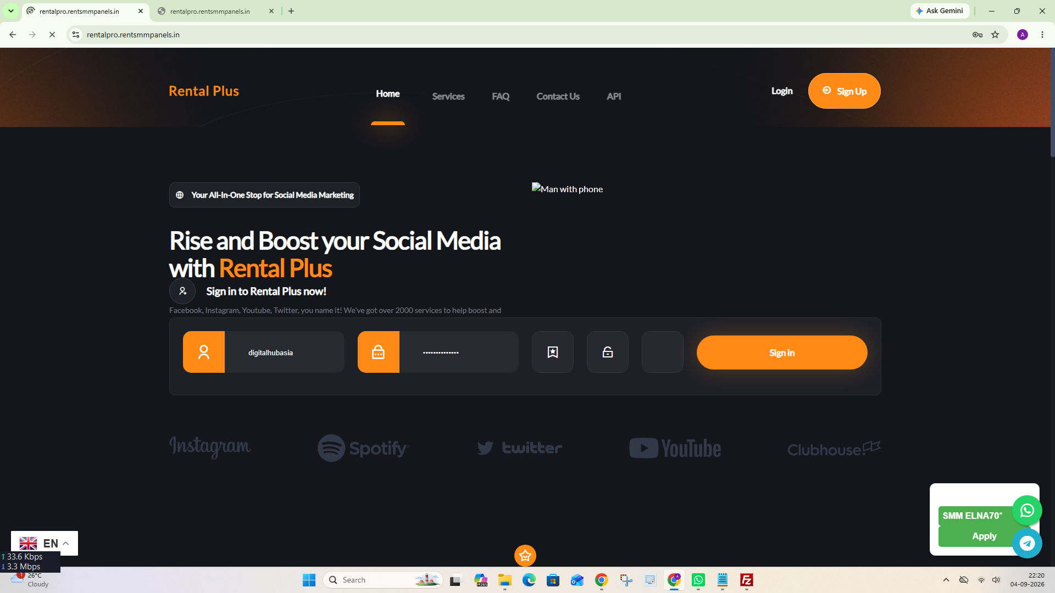Go to the FAQ page

501,96
